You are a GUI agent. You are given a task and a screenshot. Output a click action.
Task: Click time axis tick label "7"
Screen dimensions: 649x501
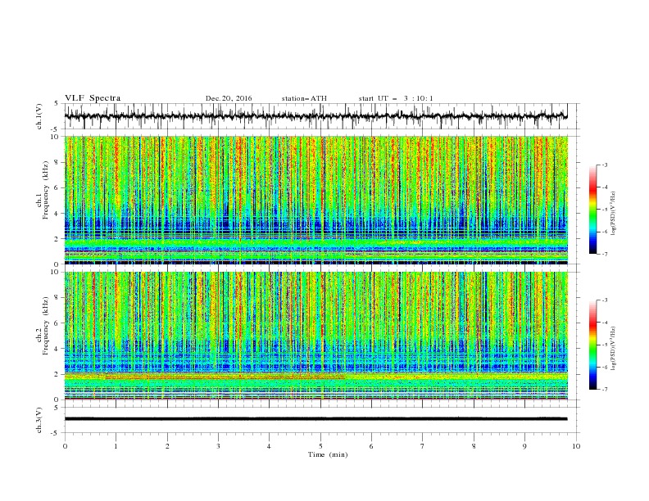(423, 446)
